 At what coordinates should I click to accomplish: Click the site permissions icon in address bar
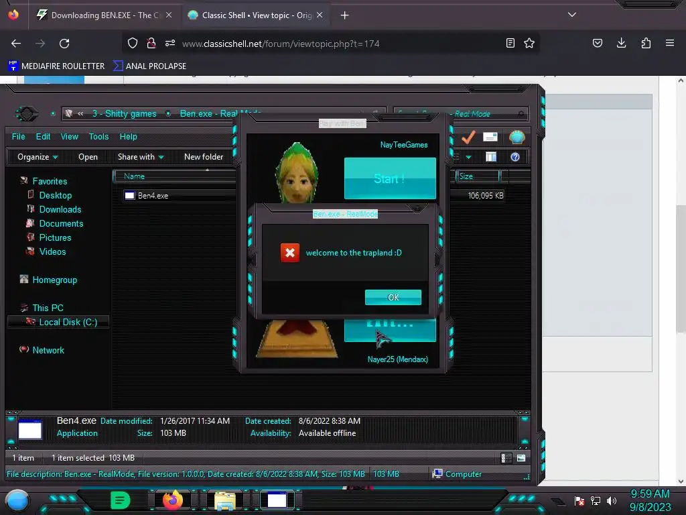point(170,43)
